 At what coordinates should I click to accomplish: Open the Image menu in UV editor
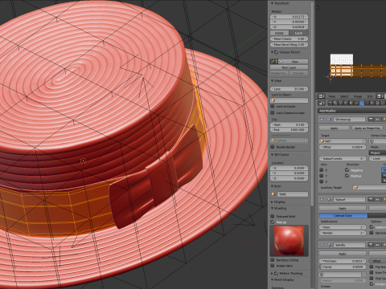(358, 96)
